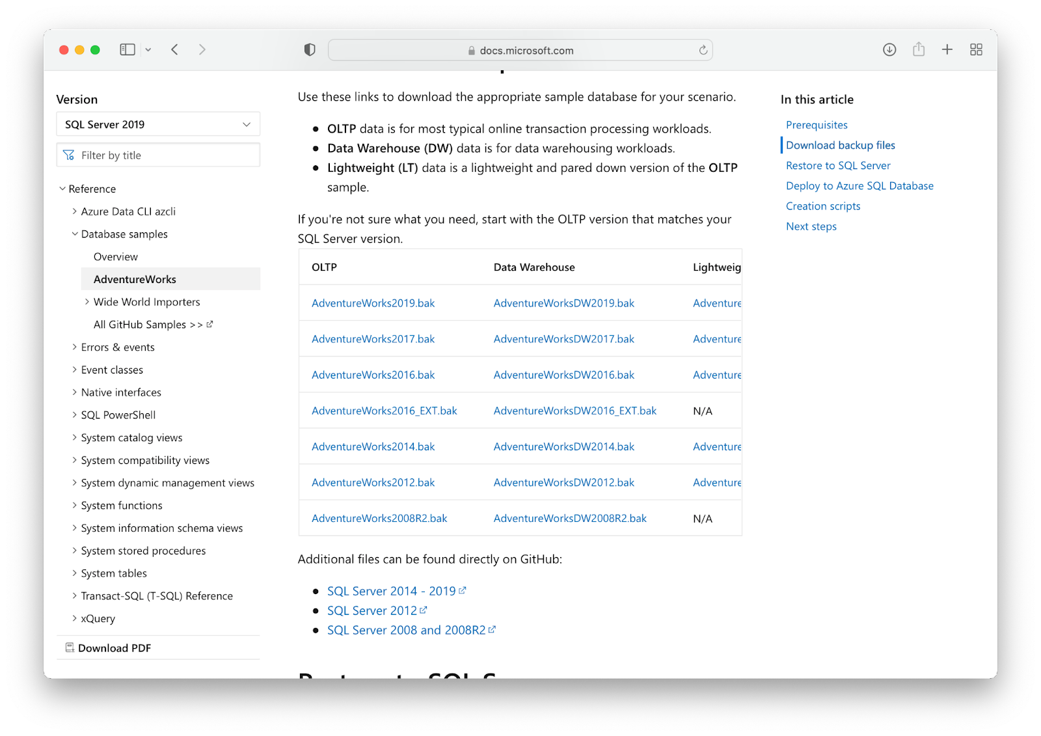1041x736 pixels.
Task: Download AdventureWorks2019.bak
Action: (x=373, y=303)
